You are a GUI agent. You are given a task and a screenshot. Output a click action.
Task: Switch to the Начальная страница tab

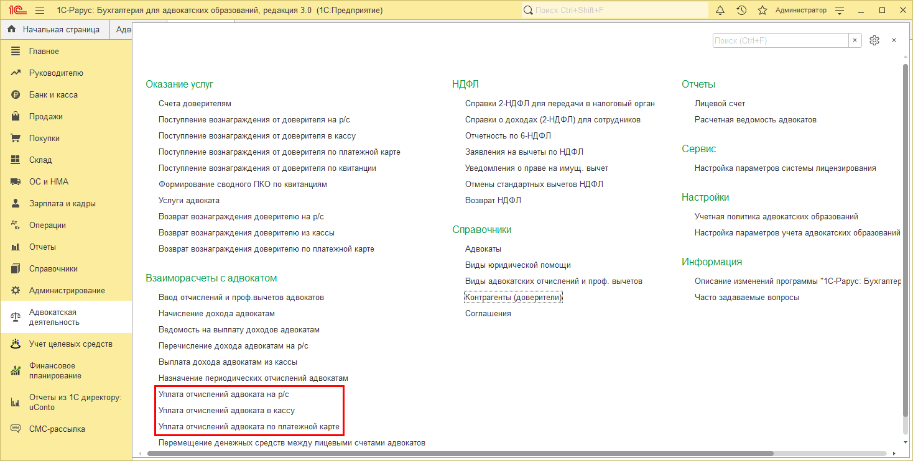pyautogui.click(x=60, y=29)
